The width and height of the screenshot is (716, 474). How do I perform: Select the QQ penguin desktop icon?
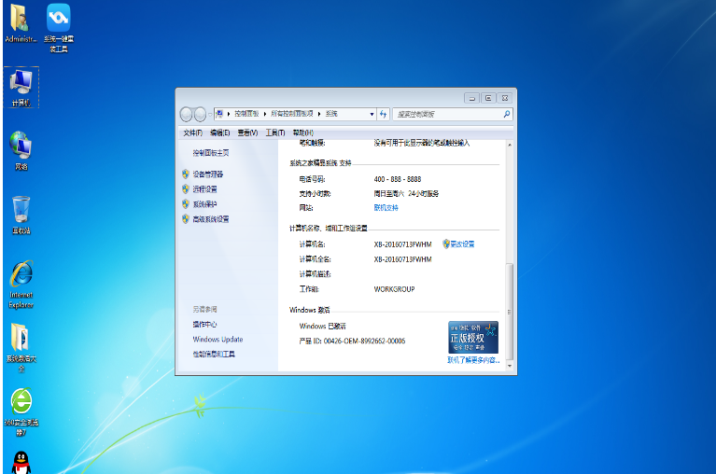pyautogui.click(x=21, y=463)
